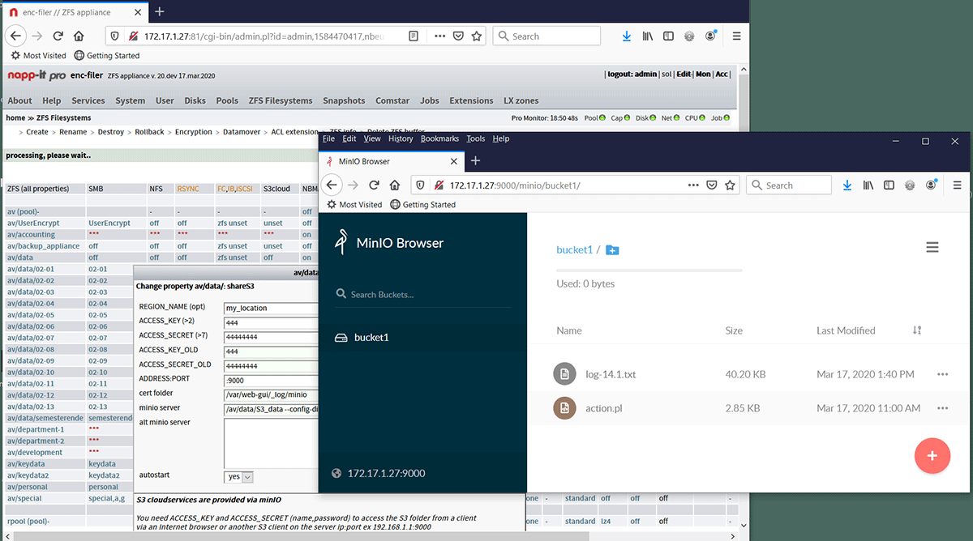This screenshot has height=541, width=973.
Task: Open the Encryption submenu link
Action: pyautogui.click(x=193, y=132)
